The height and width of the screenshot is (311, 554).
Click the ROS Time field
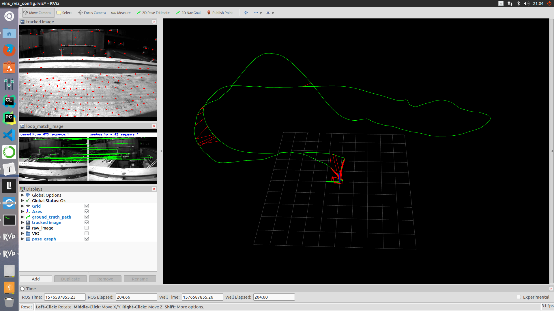pos(65,297)
